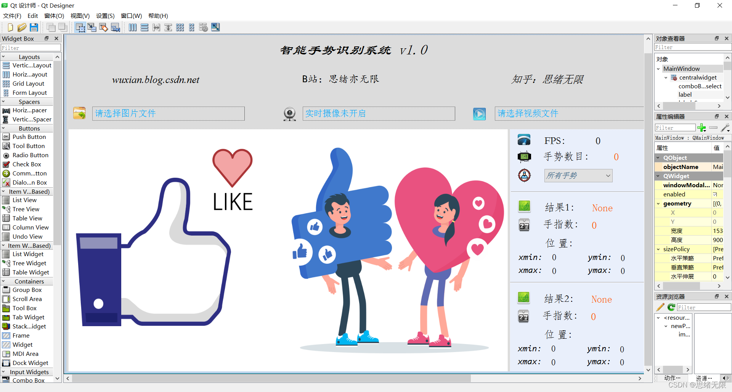Collapse the centralwidget tree node
732x392 pixels.
[666, 78]
